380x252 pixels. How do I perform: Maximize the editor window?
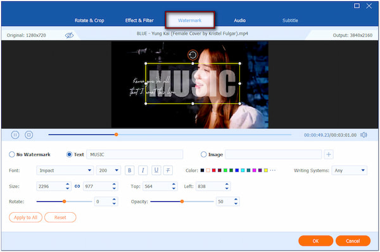click(357, 6)
